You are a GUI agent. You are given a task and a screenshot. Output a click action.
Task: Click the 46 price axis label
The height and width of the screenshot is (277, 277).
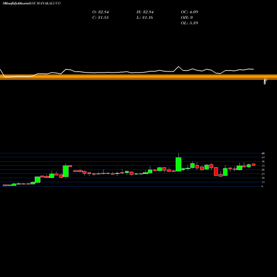(x=263, y=153)
